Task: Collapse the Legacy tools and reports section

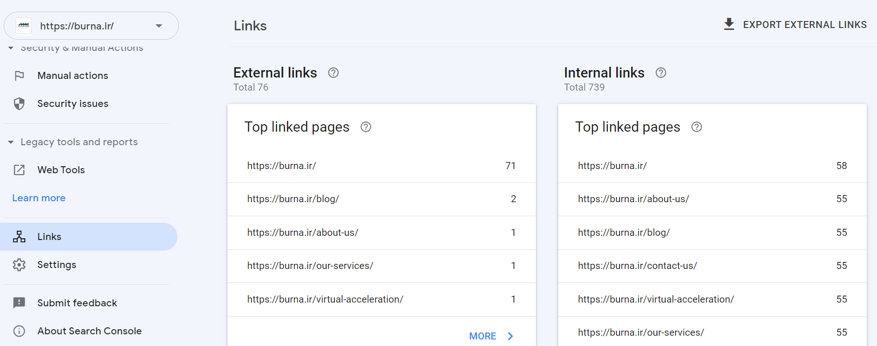Action: [11, 142]
